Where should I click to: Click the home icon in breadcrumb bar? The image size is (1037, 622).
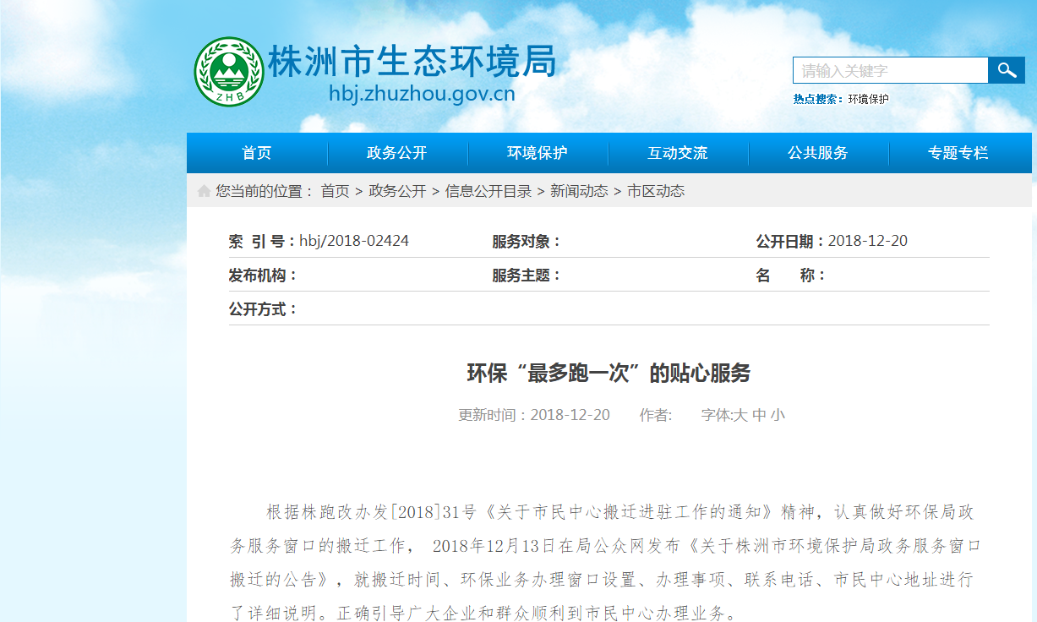tap(204, 191)
